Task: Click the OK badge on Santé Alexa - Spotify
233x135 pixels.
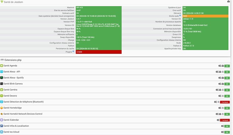Action: click(x=227, y=78)
